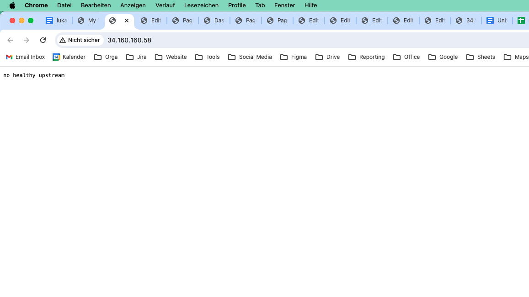
Task: Click the "no healthy upstream" page text
Action: coord(34,75)
